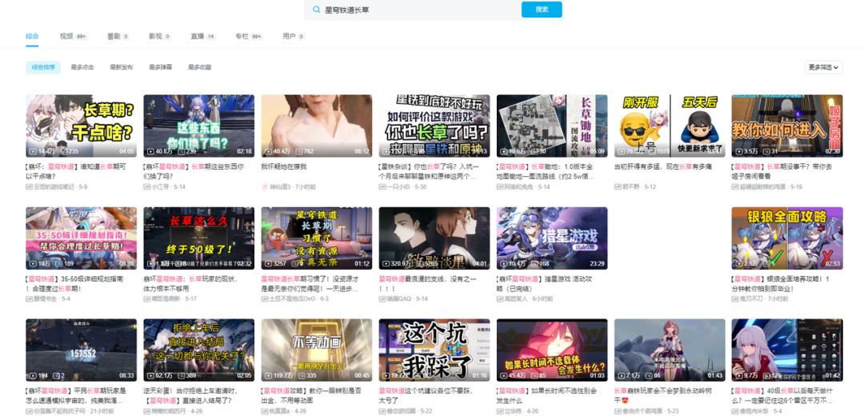This screenshot has height=420, width=864.
Task: Click the UP icon beside the 5-22 upload date
Action: coord(382,411)
